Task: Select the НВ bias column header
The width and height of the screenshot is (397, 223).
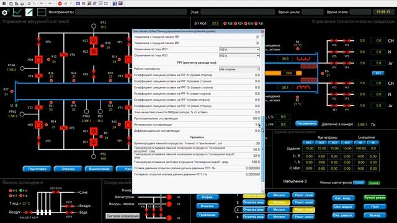Action: [360, 142]
